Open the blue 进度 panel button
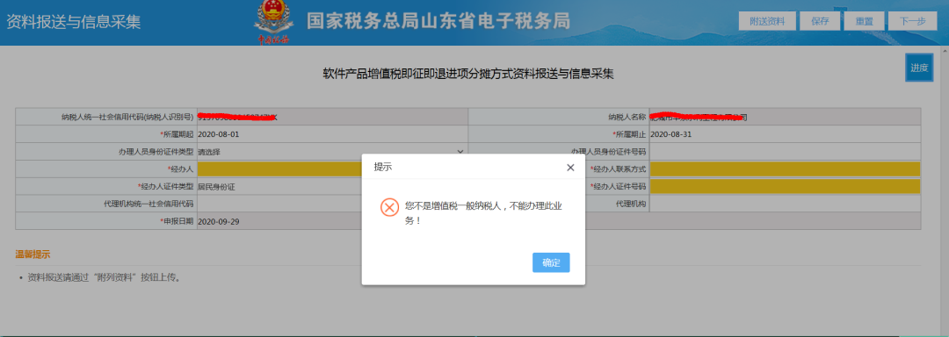Screen dimensions: 949x337 click(x=919, y=68)
